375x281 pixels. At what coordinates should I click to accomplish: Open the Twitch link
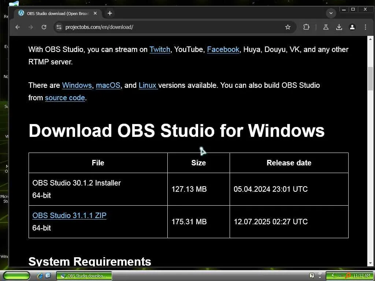[160, 49]
